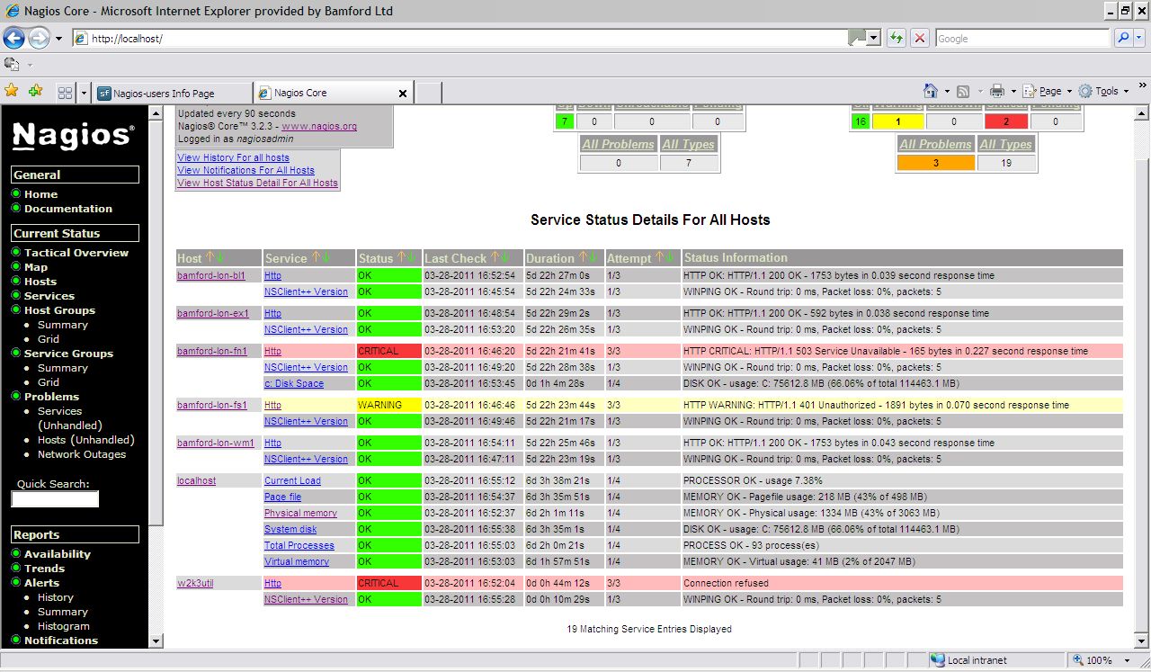Close the Nagios Core tab
1151x672 pixels.
coord(402,93)
